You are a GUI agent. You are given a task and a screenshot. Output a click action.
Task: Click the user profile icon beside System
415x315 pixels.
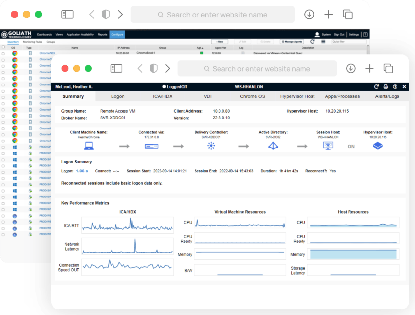click(x=317, y=34)
